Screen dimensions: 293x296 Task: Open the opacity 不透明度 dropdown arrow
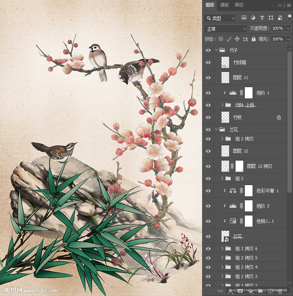(x=288, y=29)
